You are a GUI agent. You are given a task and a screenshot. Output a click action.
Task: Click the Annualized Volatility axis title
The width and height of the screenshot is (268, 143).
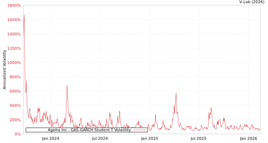click(4, 70)
